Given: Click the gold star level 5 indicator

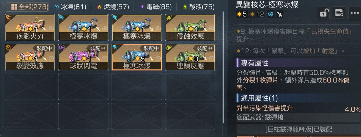Looking at the screenshot, I should (x=242, y=14).
